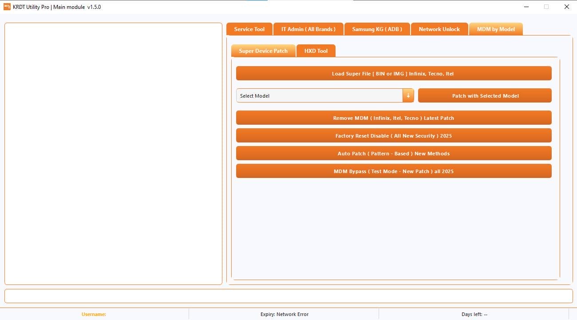Switch to the HXD Tool sub-tab
This screenshot has height=320, width=577.
click(316, 51)
